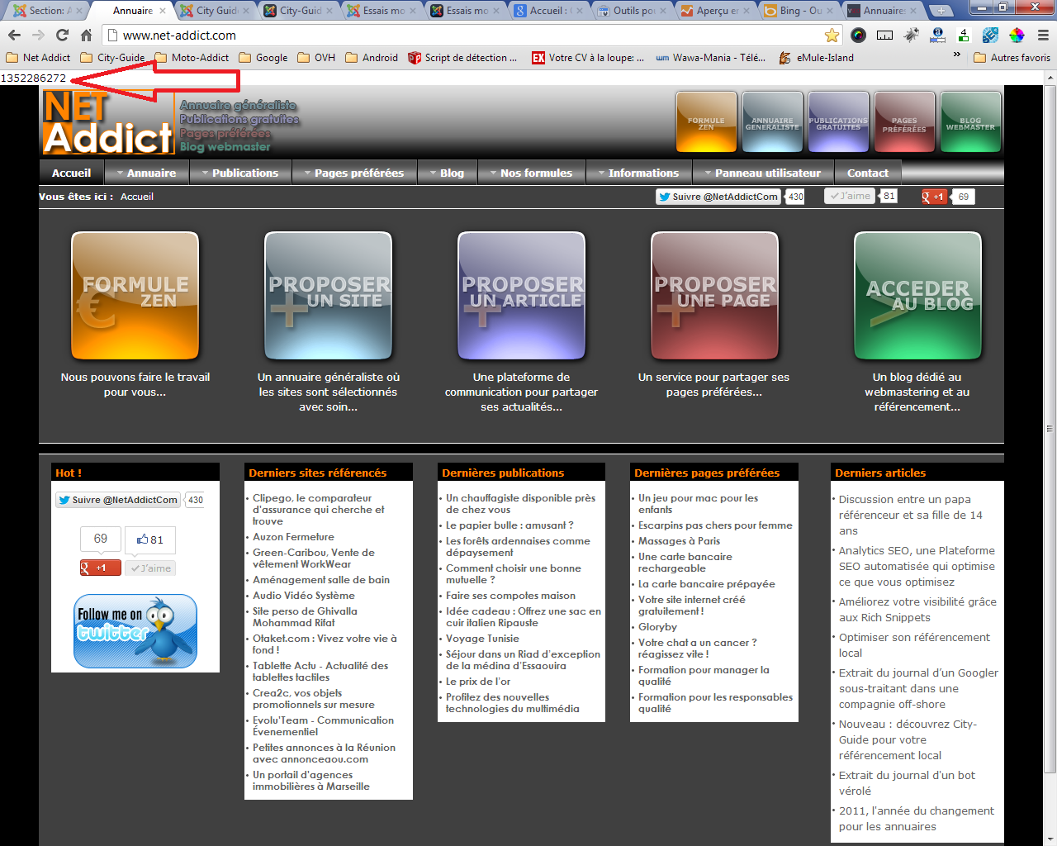Toggle the bookmark star in the address bar
The image size is (1057, 846).
832,35
